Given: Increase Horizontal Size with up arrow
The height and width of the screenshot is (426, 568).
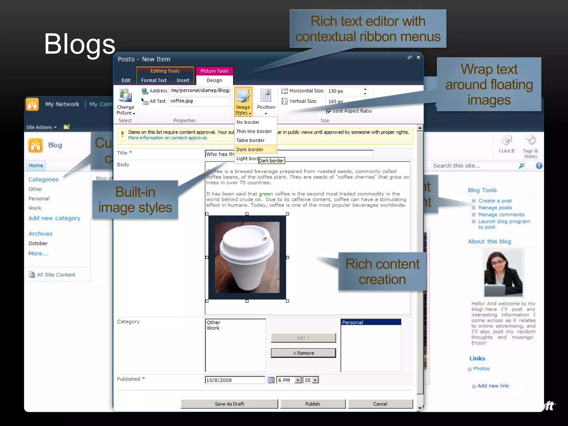Looking at the screenshot, I should 365,89.
